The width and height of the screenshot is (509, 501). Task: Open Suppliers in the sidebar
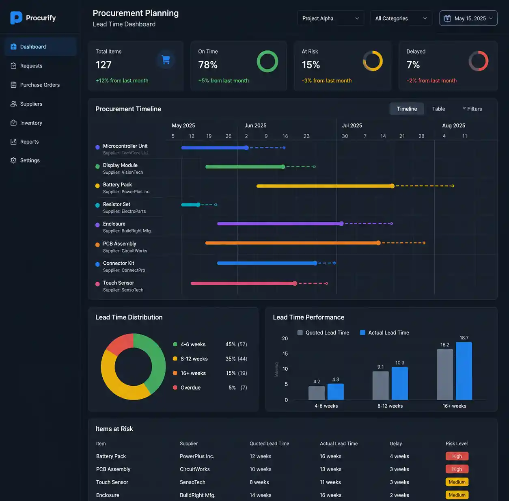tap(41, 104)
